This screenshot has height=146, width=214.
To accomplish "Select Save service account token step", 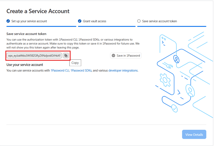I will click(x=159, y=21).
